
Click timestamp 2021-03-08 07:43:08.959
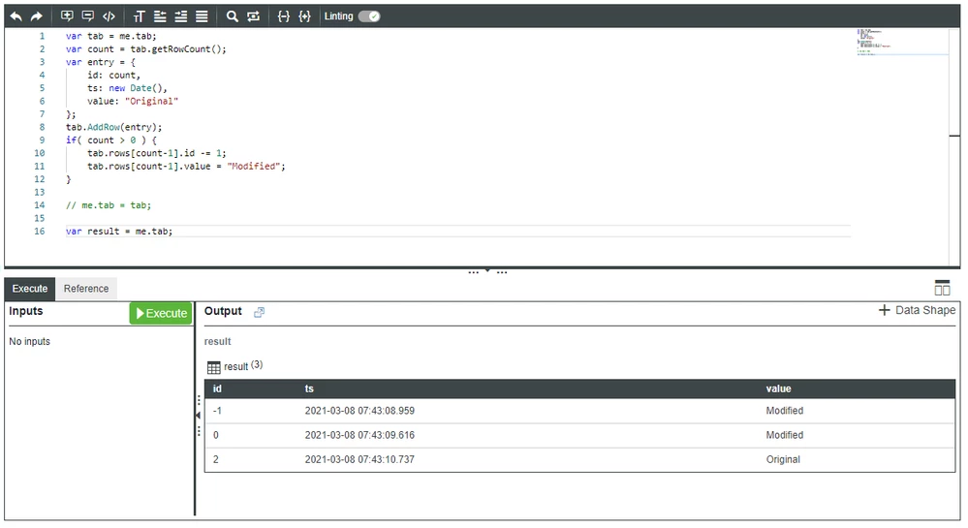click(x=359, y=411)
